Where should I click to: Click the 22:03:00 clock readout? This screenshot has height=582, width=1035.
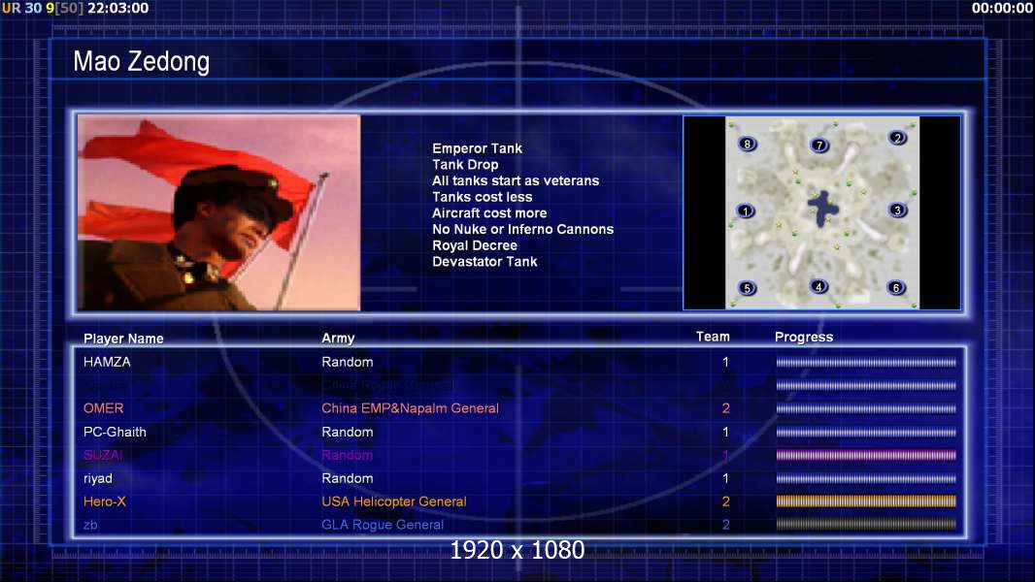tap(118, 8)
